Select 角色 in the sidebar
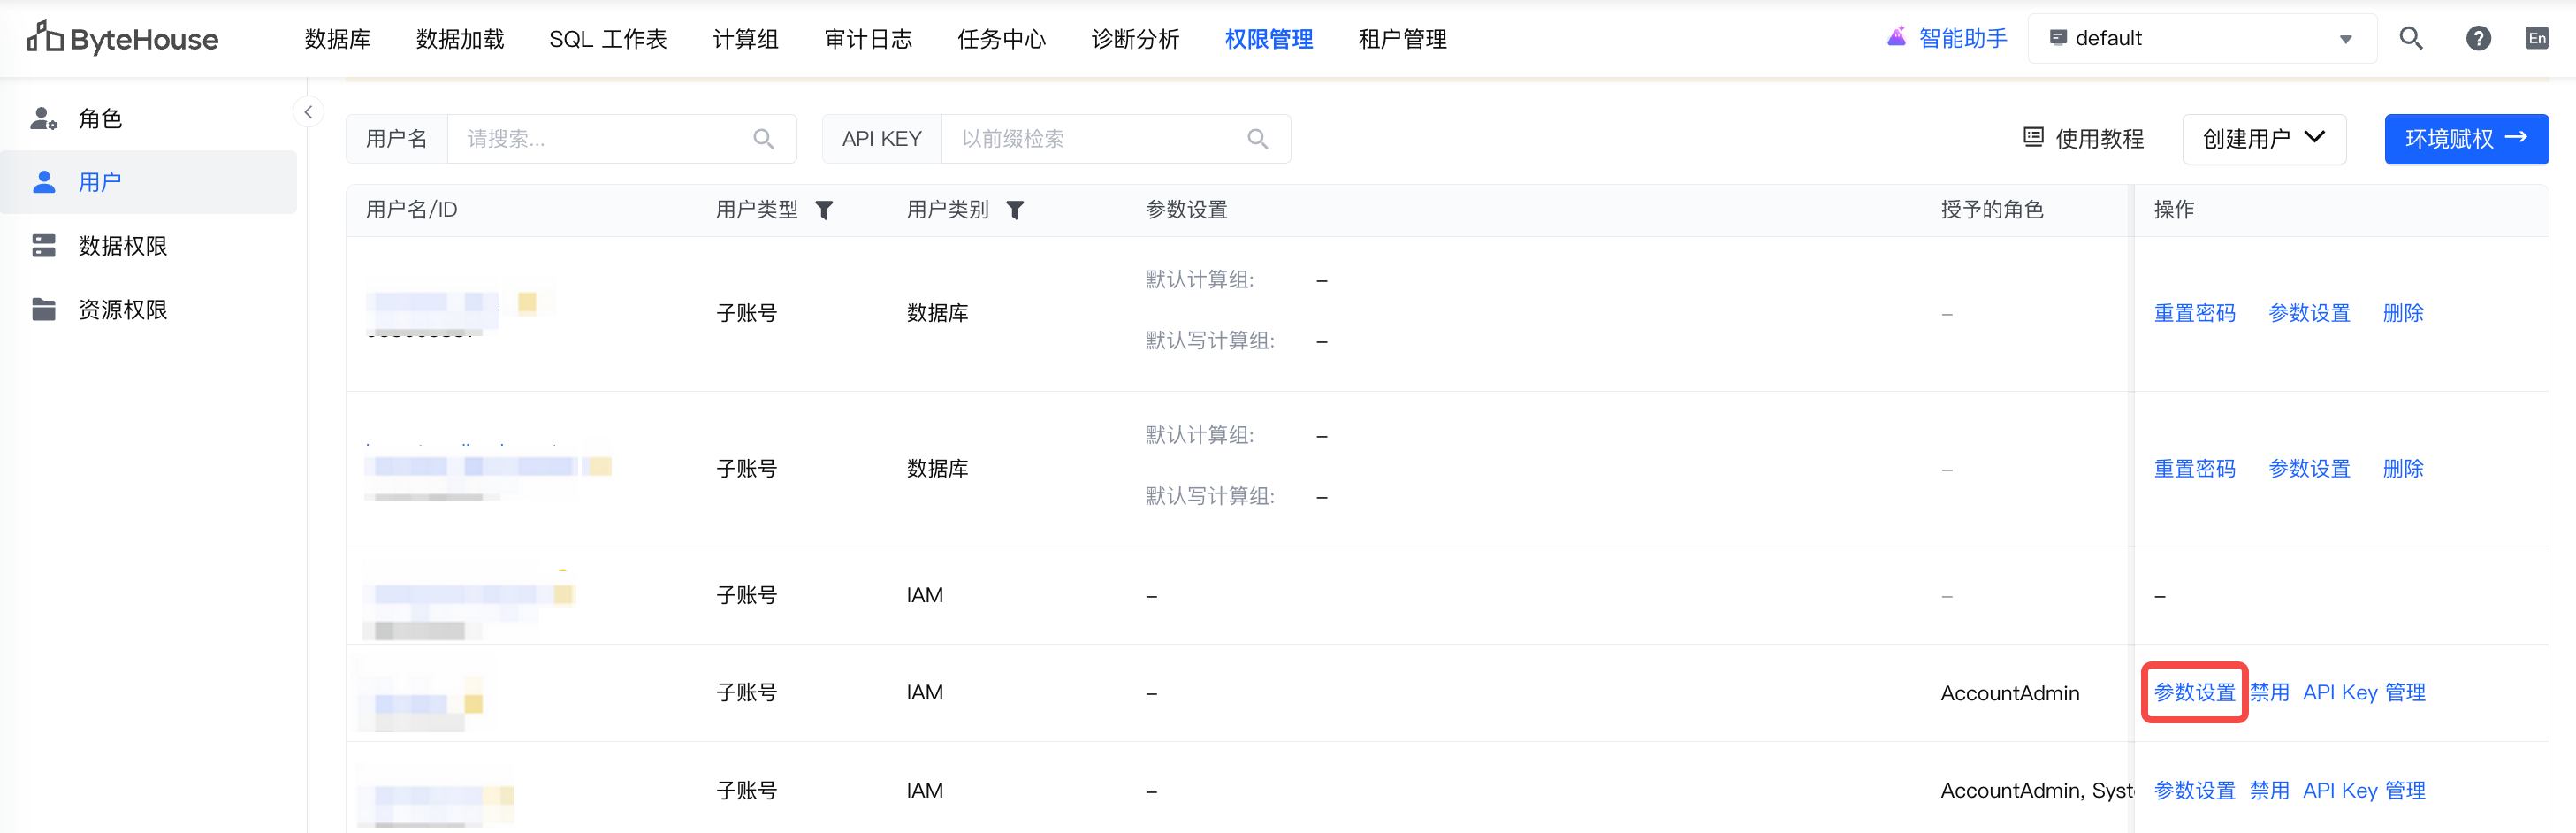This screenshot has width=2576, height=833. click(100, 119)
